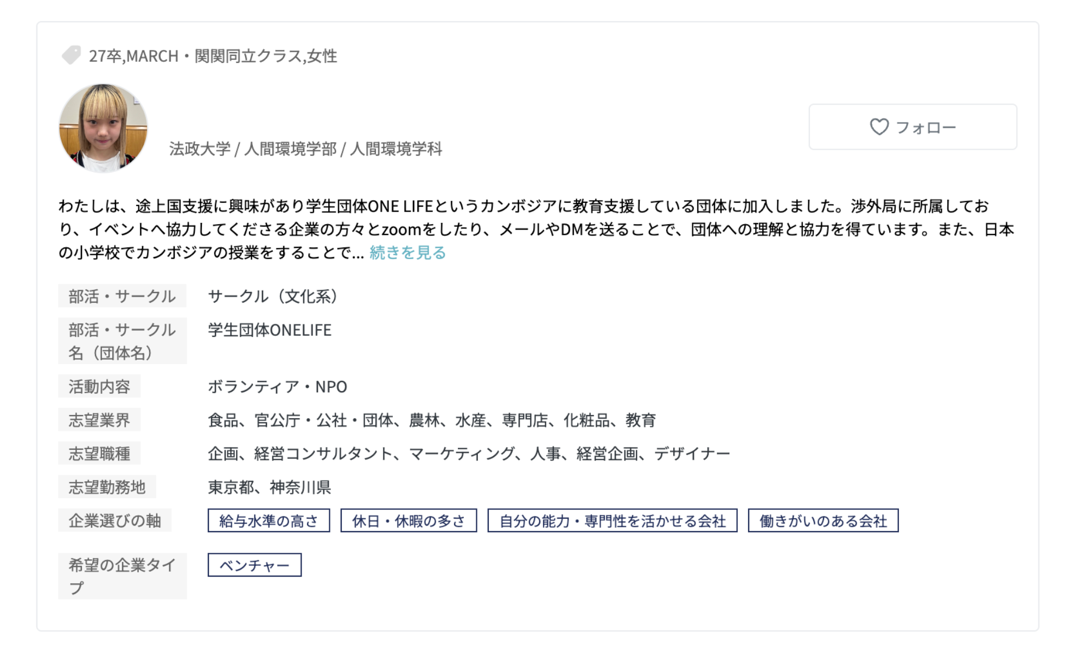The height and width of the screenshot is (651, 1085).
Task: Choose the 働きがいのある会社 tag
Action: coord(823,521)
